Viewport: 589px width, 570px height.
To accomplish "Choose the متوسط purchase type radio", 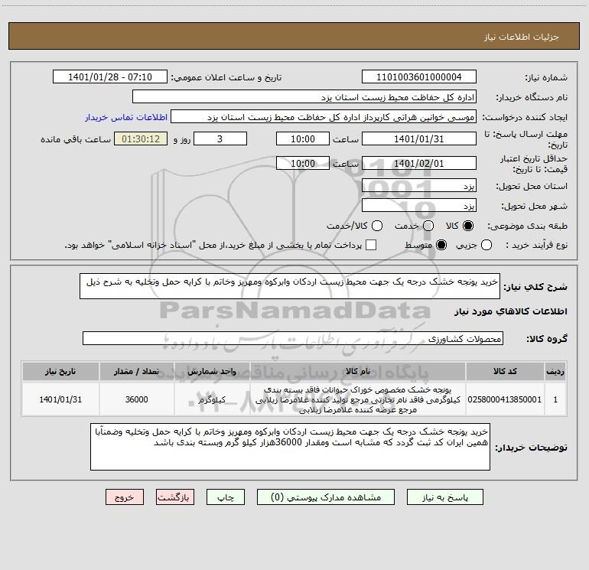I will pyautogui.click(x=441, y=245).
